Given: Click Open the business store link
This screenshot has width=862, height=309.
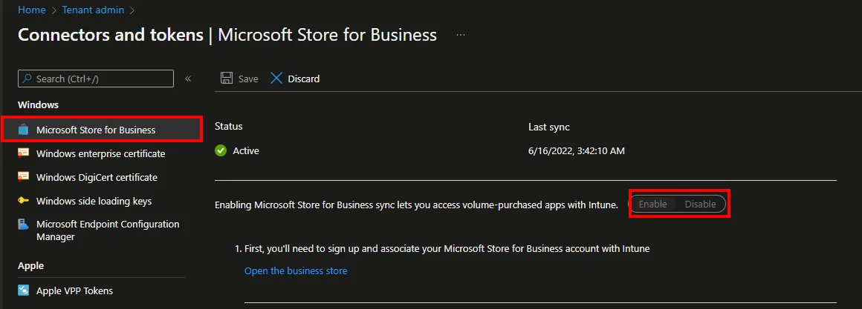Looking at the screenshot, I should (x=296, y=270).
